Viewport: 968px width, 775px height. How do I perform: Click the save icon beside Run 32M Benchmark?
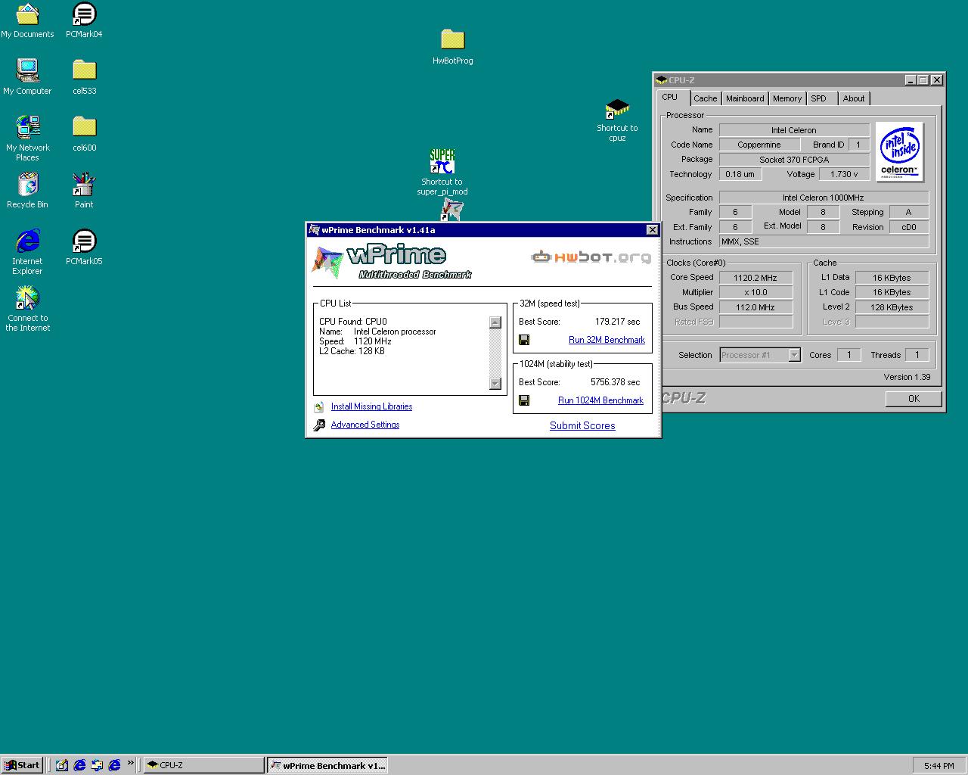(524, 340)
